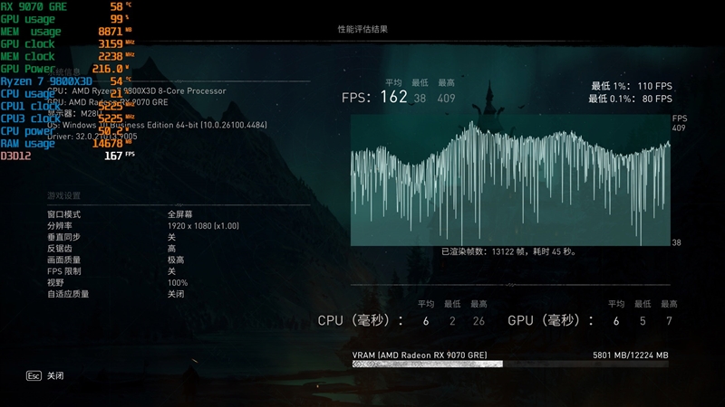Select the minimum FPS value 38 beside the average
The width and height of the screenshot is (725, 407).
click(420, 99)
